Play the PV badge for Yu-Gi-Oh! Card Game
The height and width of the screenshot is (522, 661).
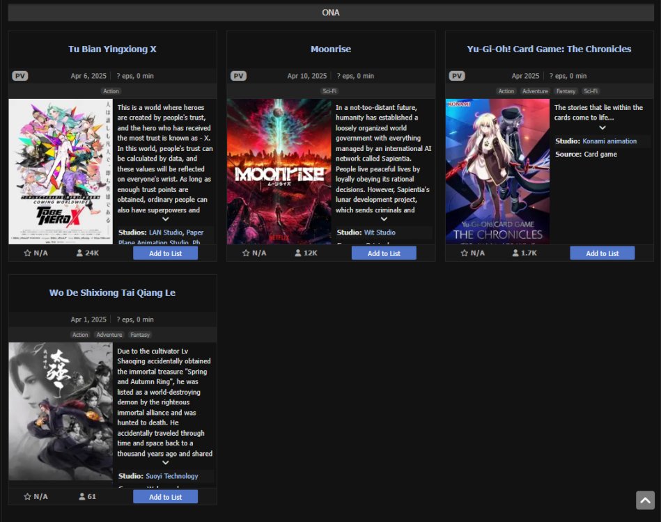[x=456, y=76]
